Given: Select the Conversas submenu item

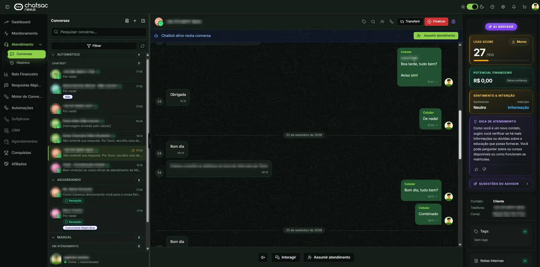Looking at the screenshot, I should coord(26,54).
